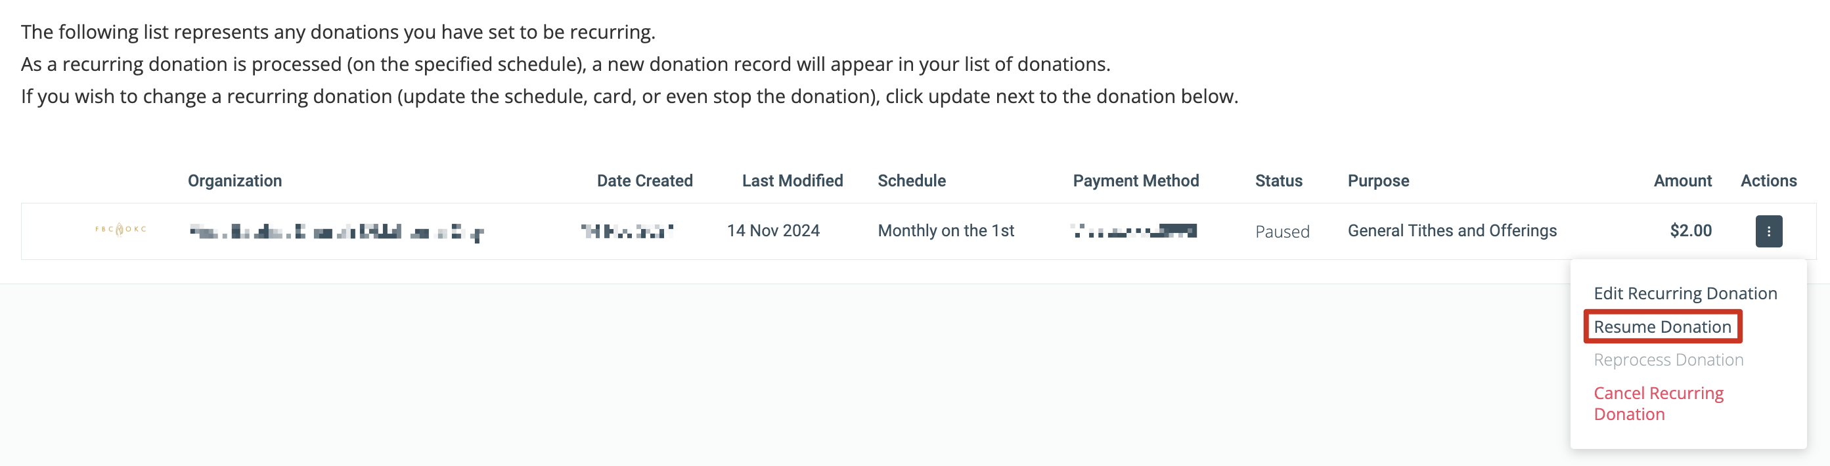
Task: Click the Last Modified column header
Action: click(792, 180)
